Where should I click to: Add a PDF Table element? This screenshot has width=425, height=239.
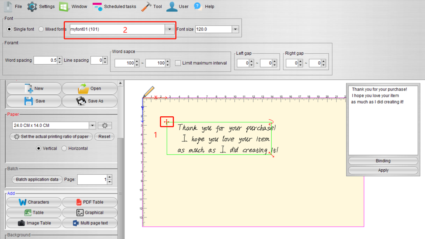pos(90,202)
